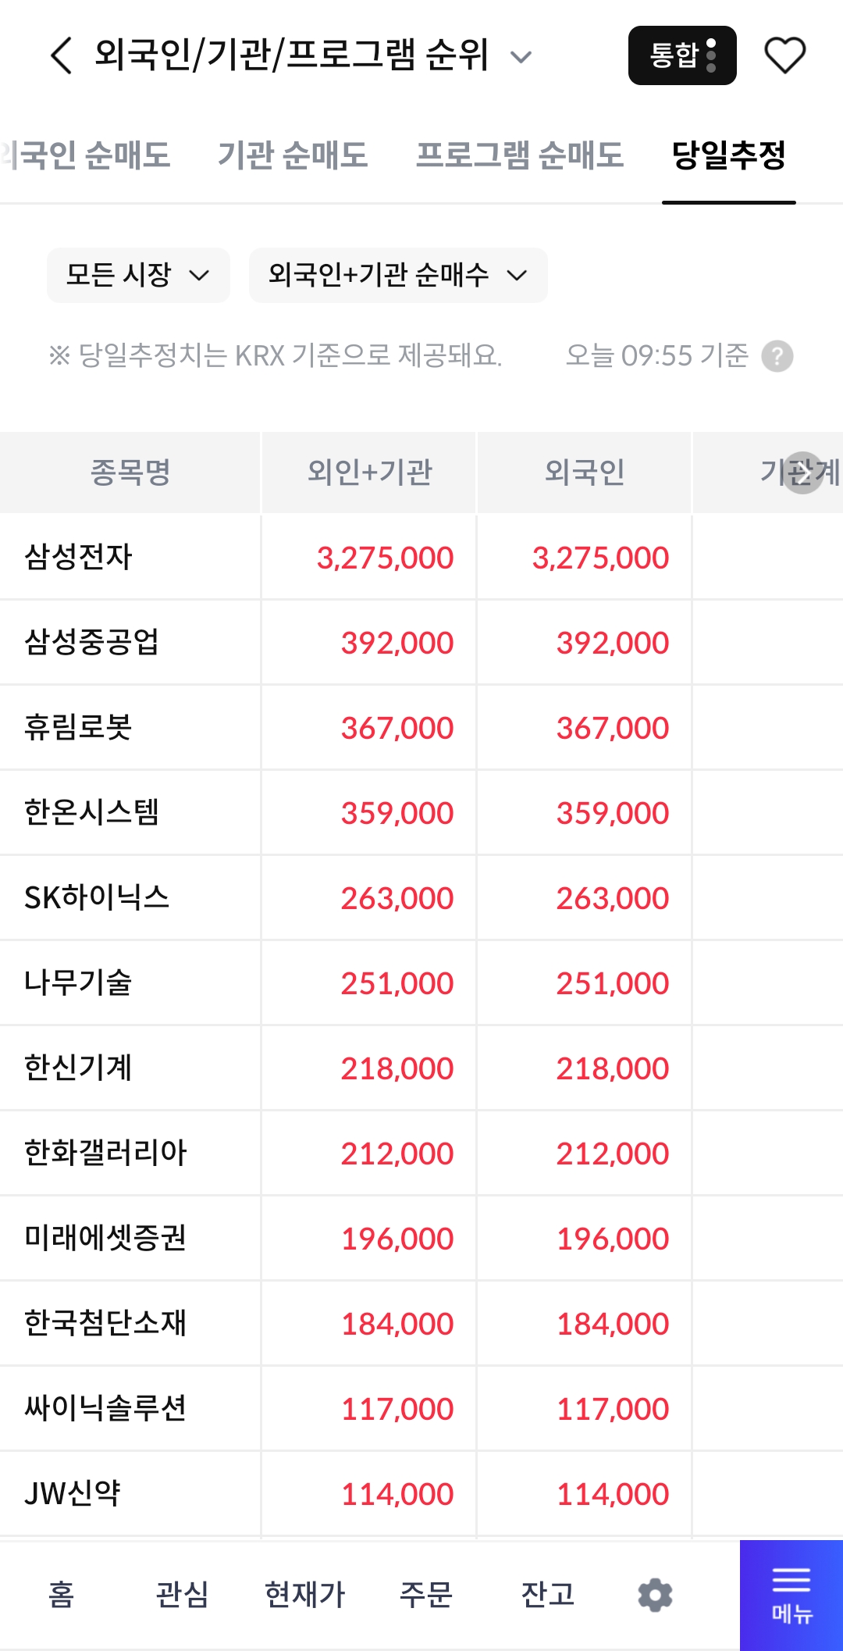The width and height of the screenshot is (843, 1651).
Task: Select the 삼성전자 stock row
Action: tap(421, 558)
